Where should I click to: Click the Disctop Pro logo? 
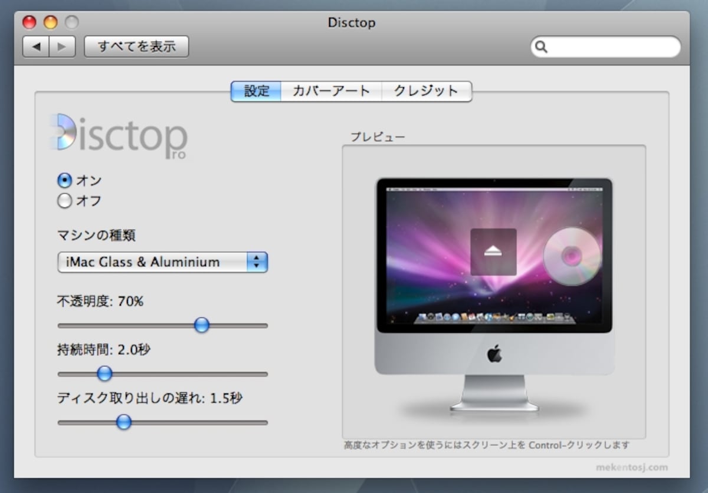point(119,136)
